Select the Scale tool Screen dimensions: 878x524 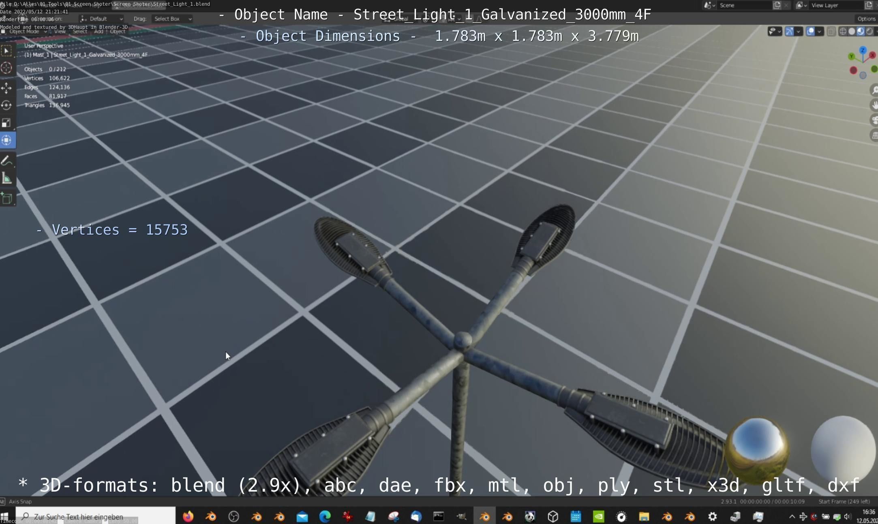pos(6,123)
